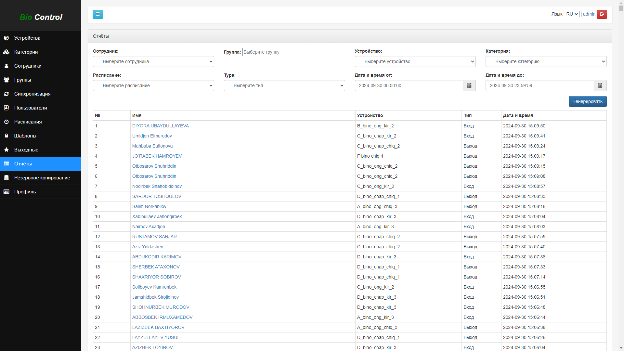The image size is (624, 351).
Task: Click the Отчёты sidebar icon
Action: coord(6,164)
